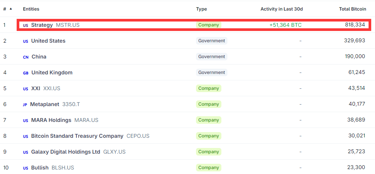375x174 pixels.
Task: Click the 3350.T ticker
Action: pyautogui.click(x=71, y=104)
